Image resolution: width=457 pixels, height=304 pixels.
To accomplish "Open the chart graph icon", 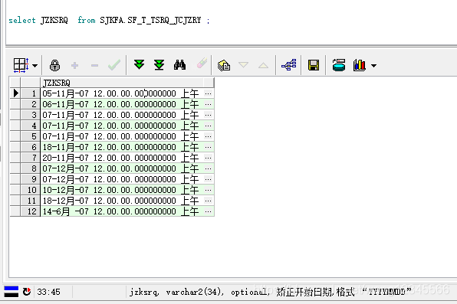I will [x=360, y=65].
